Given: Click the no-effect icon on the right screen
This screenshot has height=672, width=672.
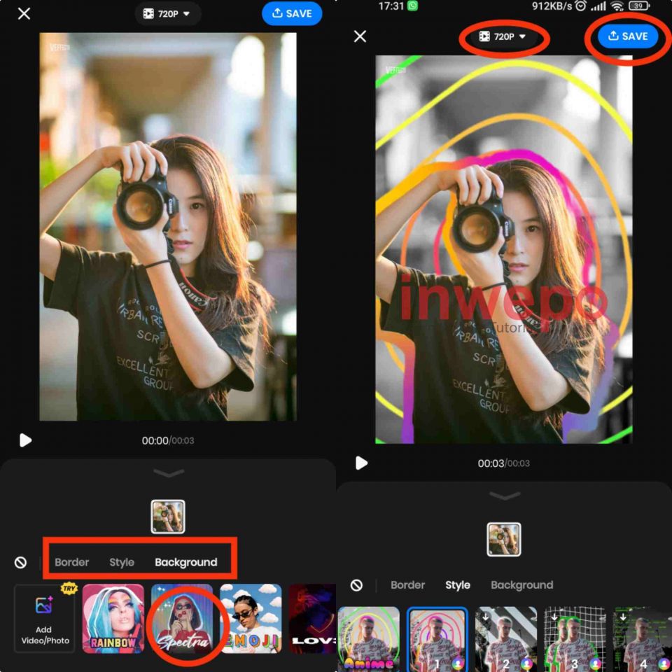Looking at the screenshot, I should coord(357,585).
